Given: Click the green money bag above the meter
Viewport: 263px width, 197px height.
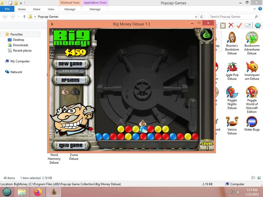Looking at the screenshot, I should point(206,35).
